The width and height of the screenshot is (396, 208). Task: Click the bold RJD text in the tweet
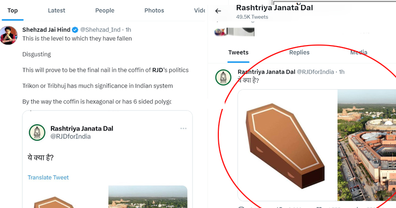click(x=157, y=70)
